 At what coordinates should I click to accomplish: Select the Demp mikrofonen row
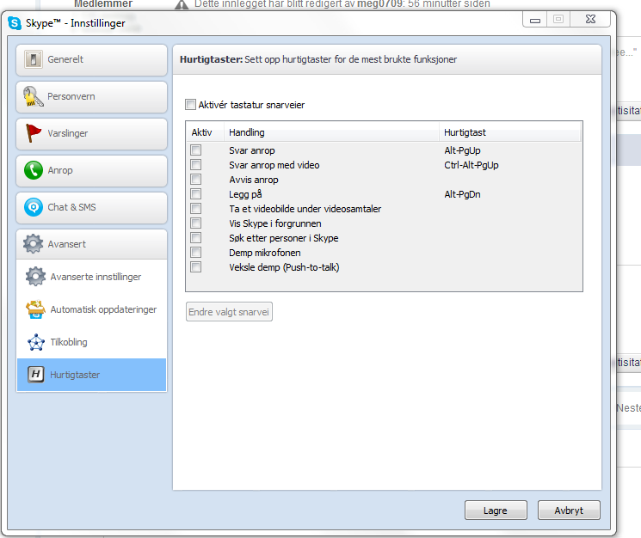(x=264, y=253)
